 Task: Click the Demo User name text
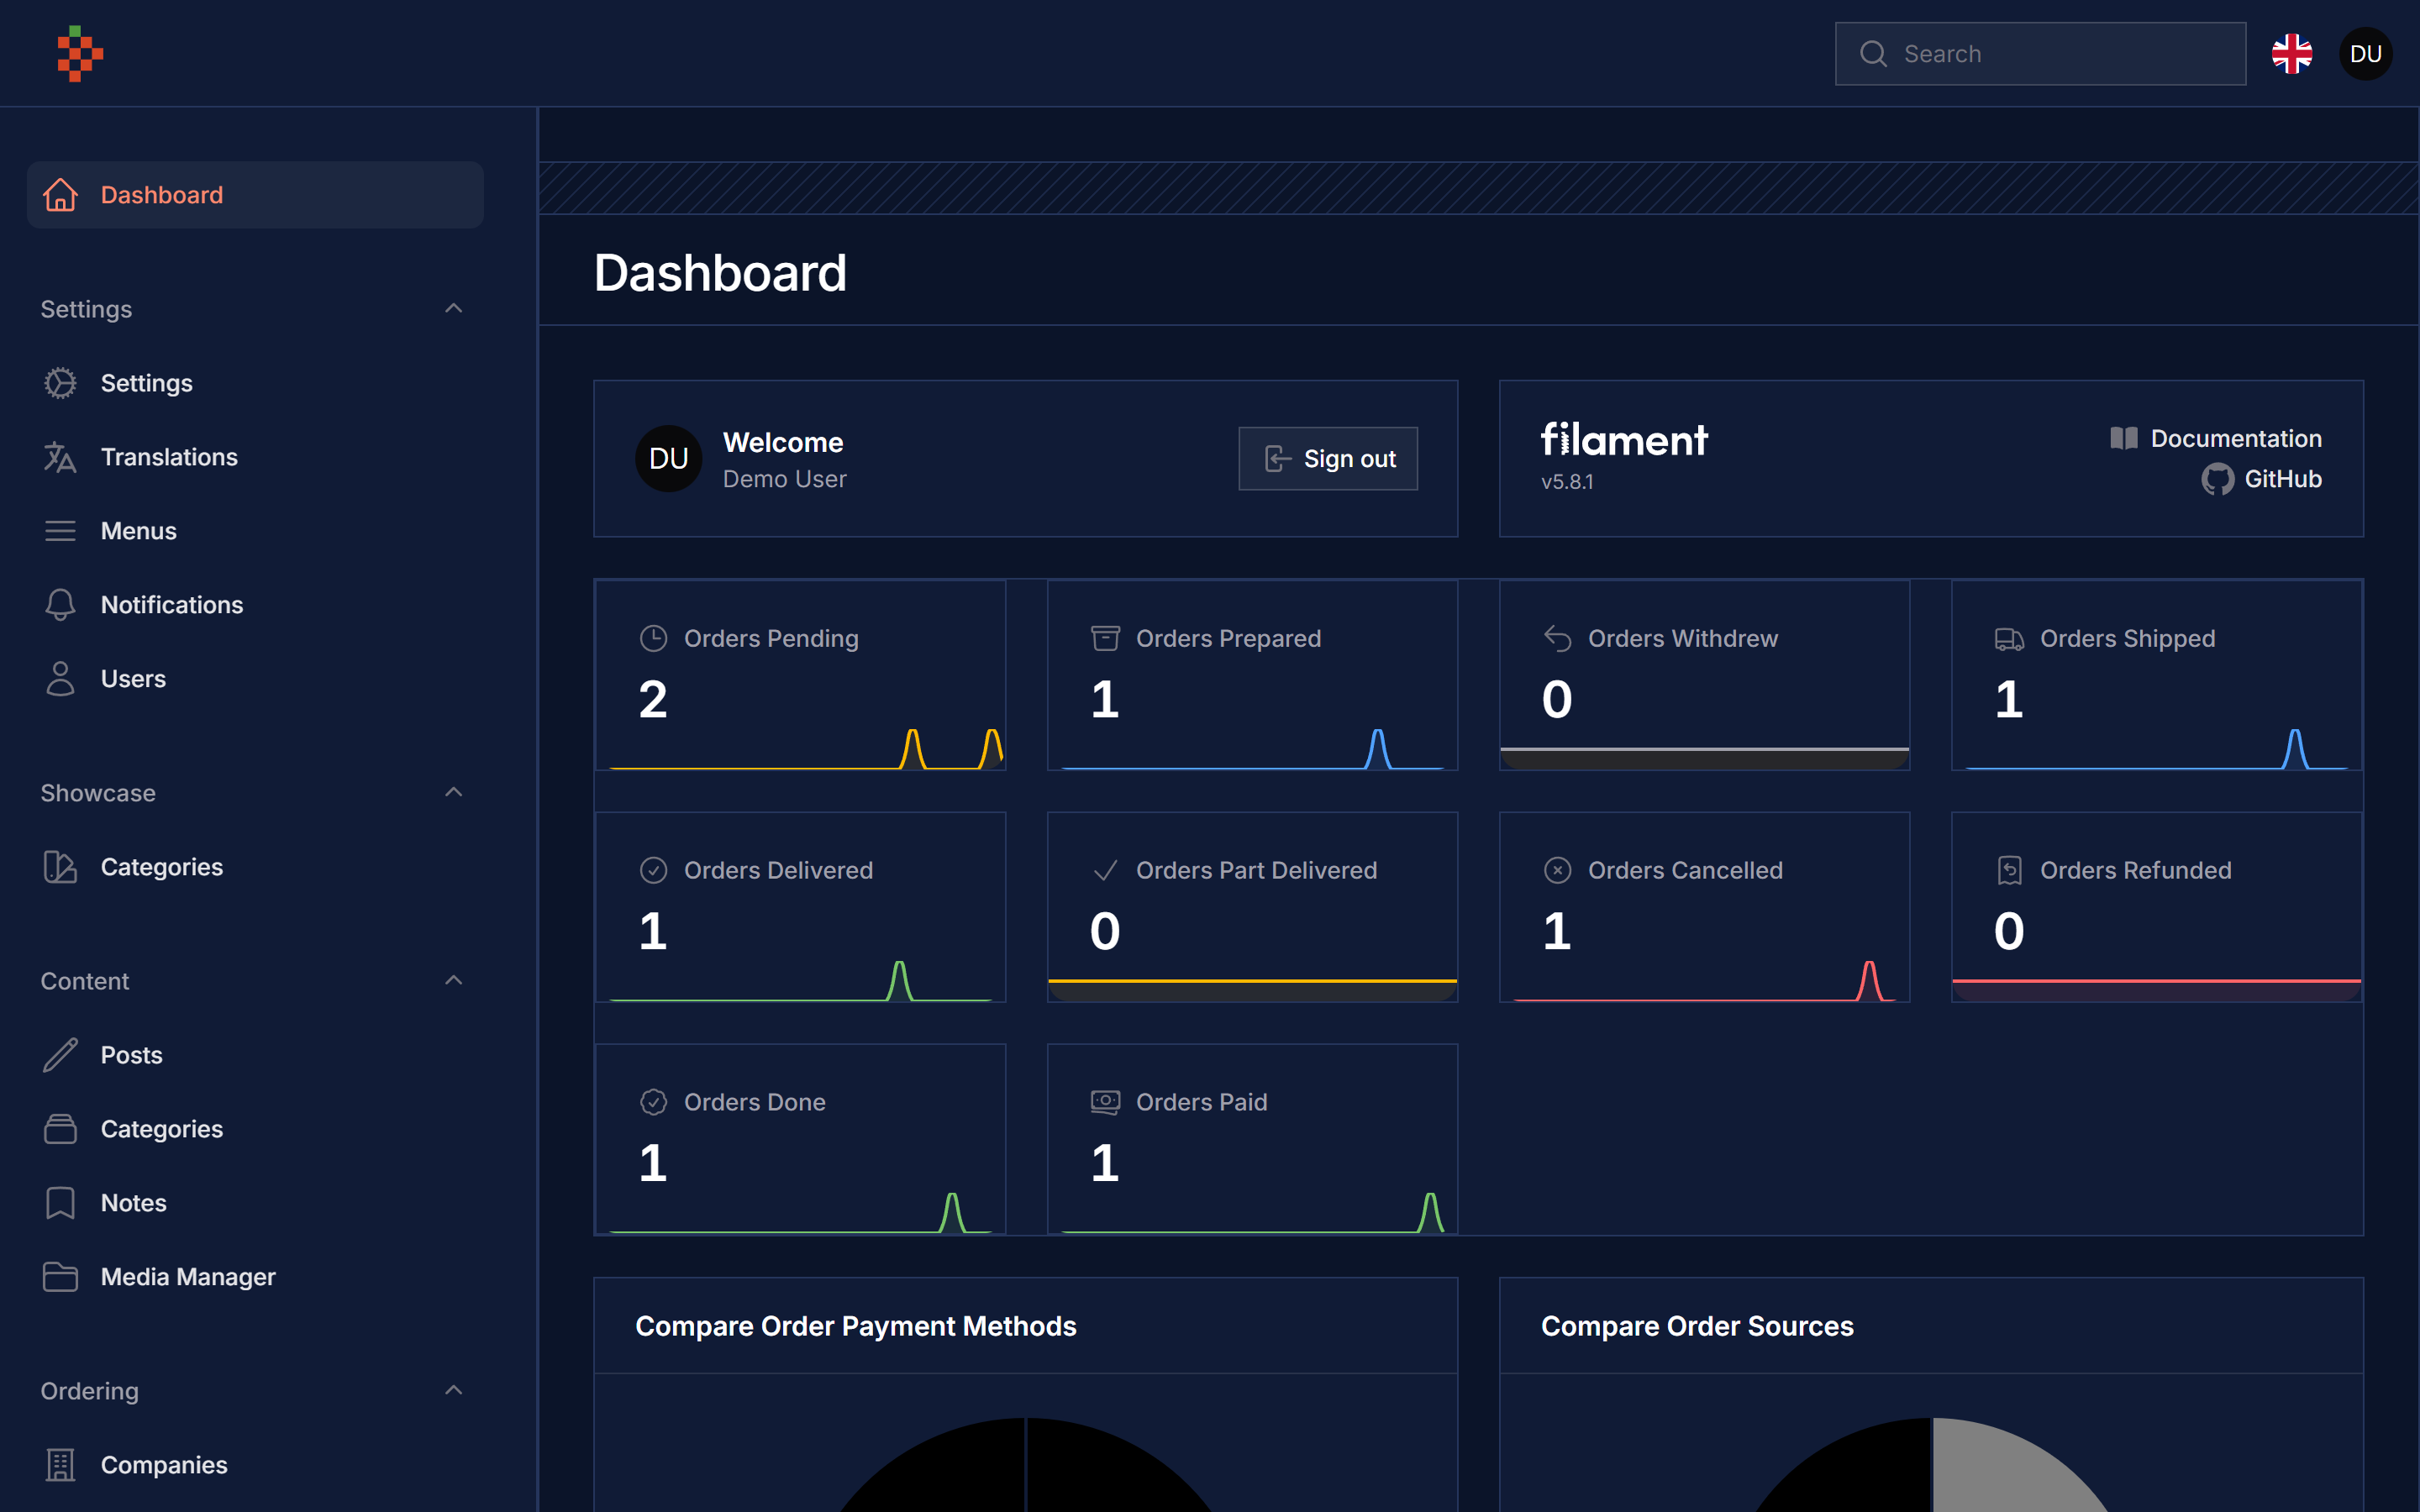pyautogui.click(x=785, y=479)
